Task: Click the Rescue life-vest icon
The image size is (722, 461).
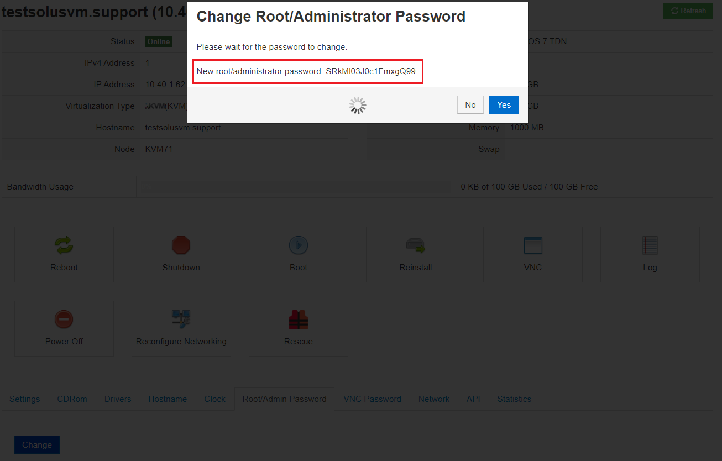Action: [299, 319]
